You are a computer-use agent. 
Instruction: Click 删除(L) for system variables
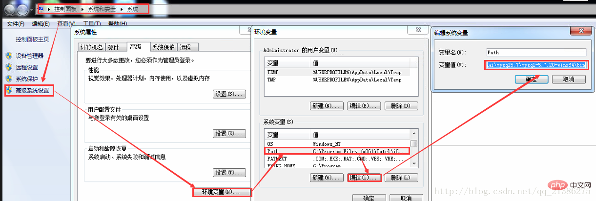coord(401,178)
